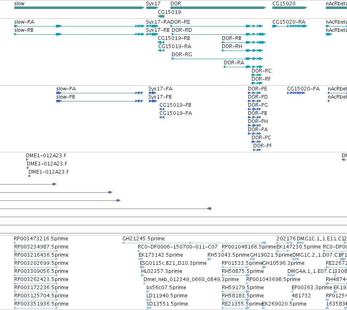The image size is (347, 310).
Task: Open the SD13551.5prime EST label
Action: [x=167, y=304]
